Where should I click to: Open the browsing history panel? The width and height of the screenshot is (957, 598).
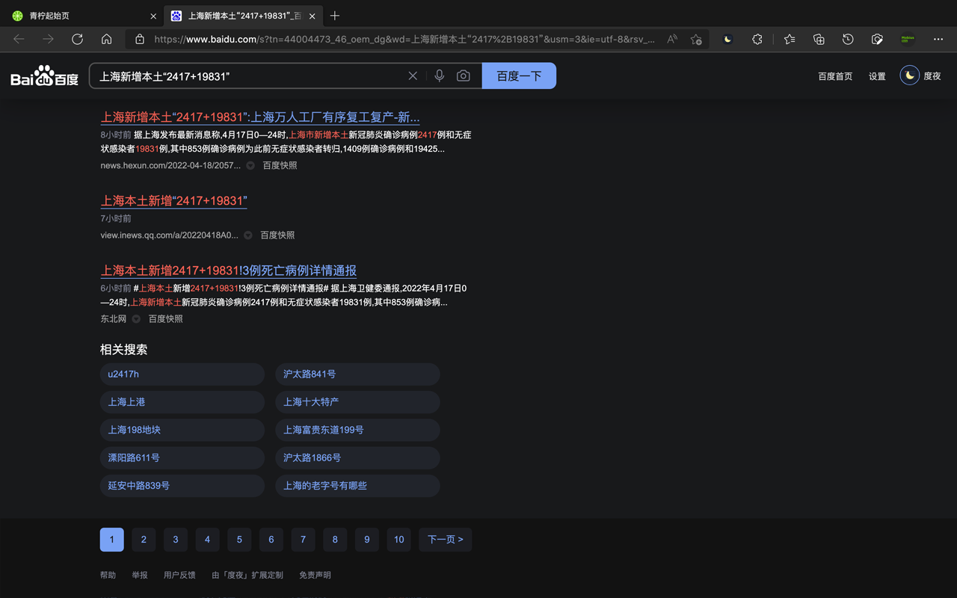[x=848, y=39]
